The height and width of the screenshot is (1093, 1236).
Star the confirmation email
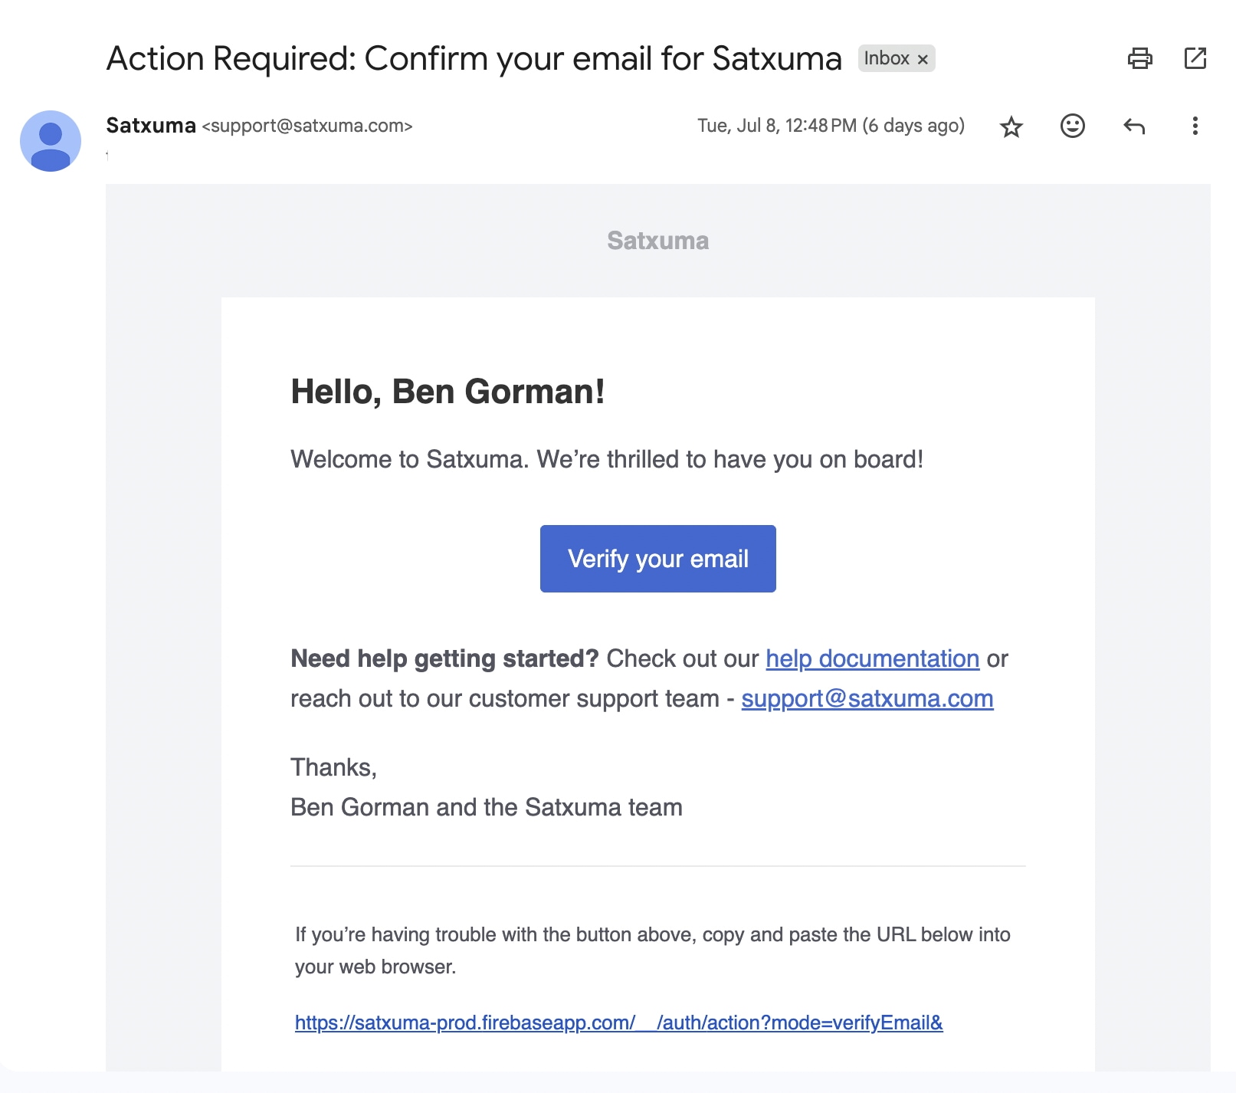tap(1011, 126)
